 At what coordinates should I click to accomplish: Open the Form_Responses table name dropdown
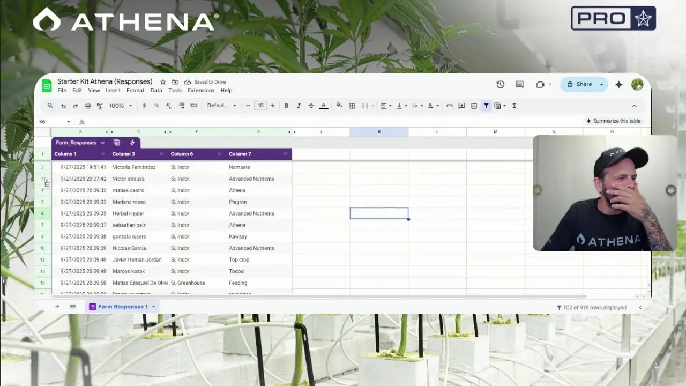102,143
